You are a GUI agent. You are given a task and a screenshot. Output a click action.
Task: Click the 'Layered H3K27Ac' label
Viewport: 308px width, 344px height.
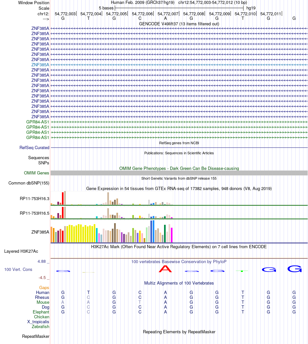[21, 251]
